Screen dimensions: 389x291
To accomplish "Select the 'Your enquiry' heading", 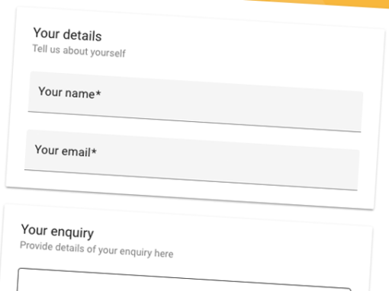I will click(57, 232).
